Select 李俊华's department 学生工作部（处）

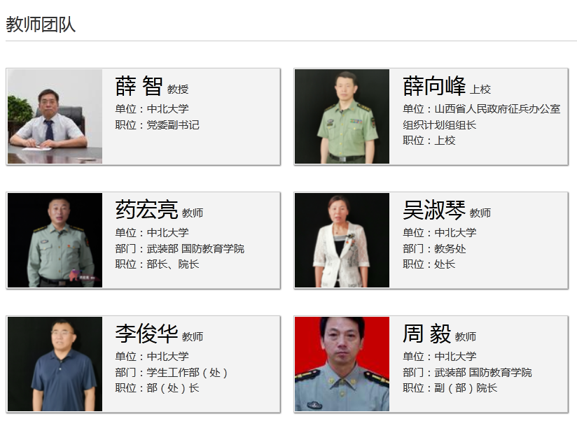pos(187,373)
